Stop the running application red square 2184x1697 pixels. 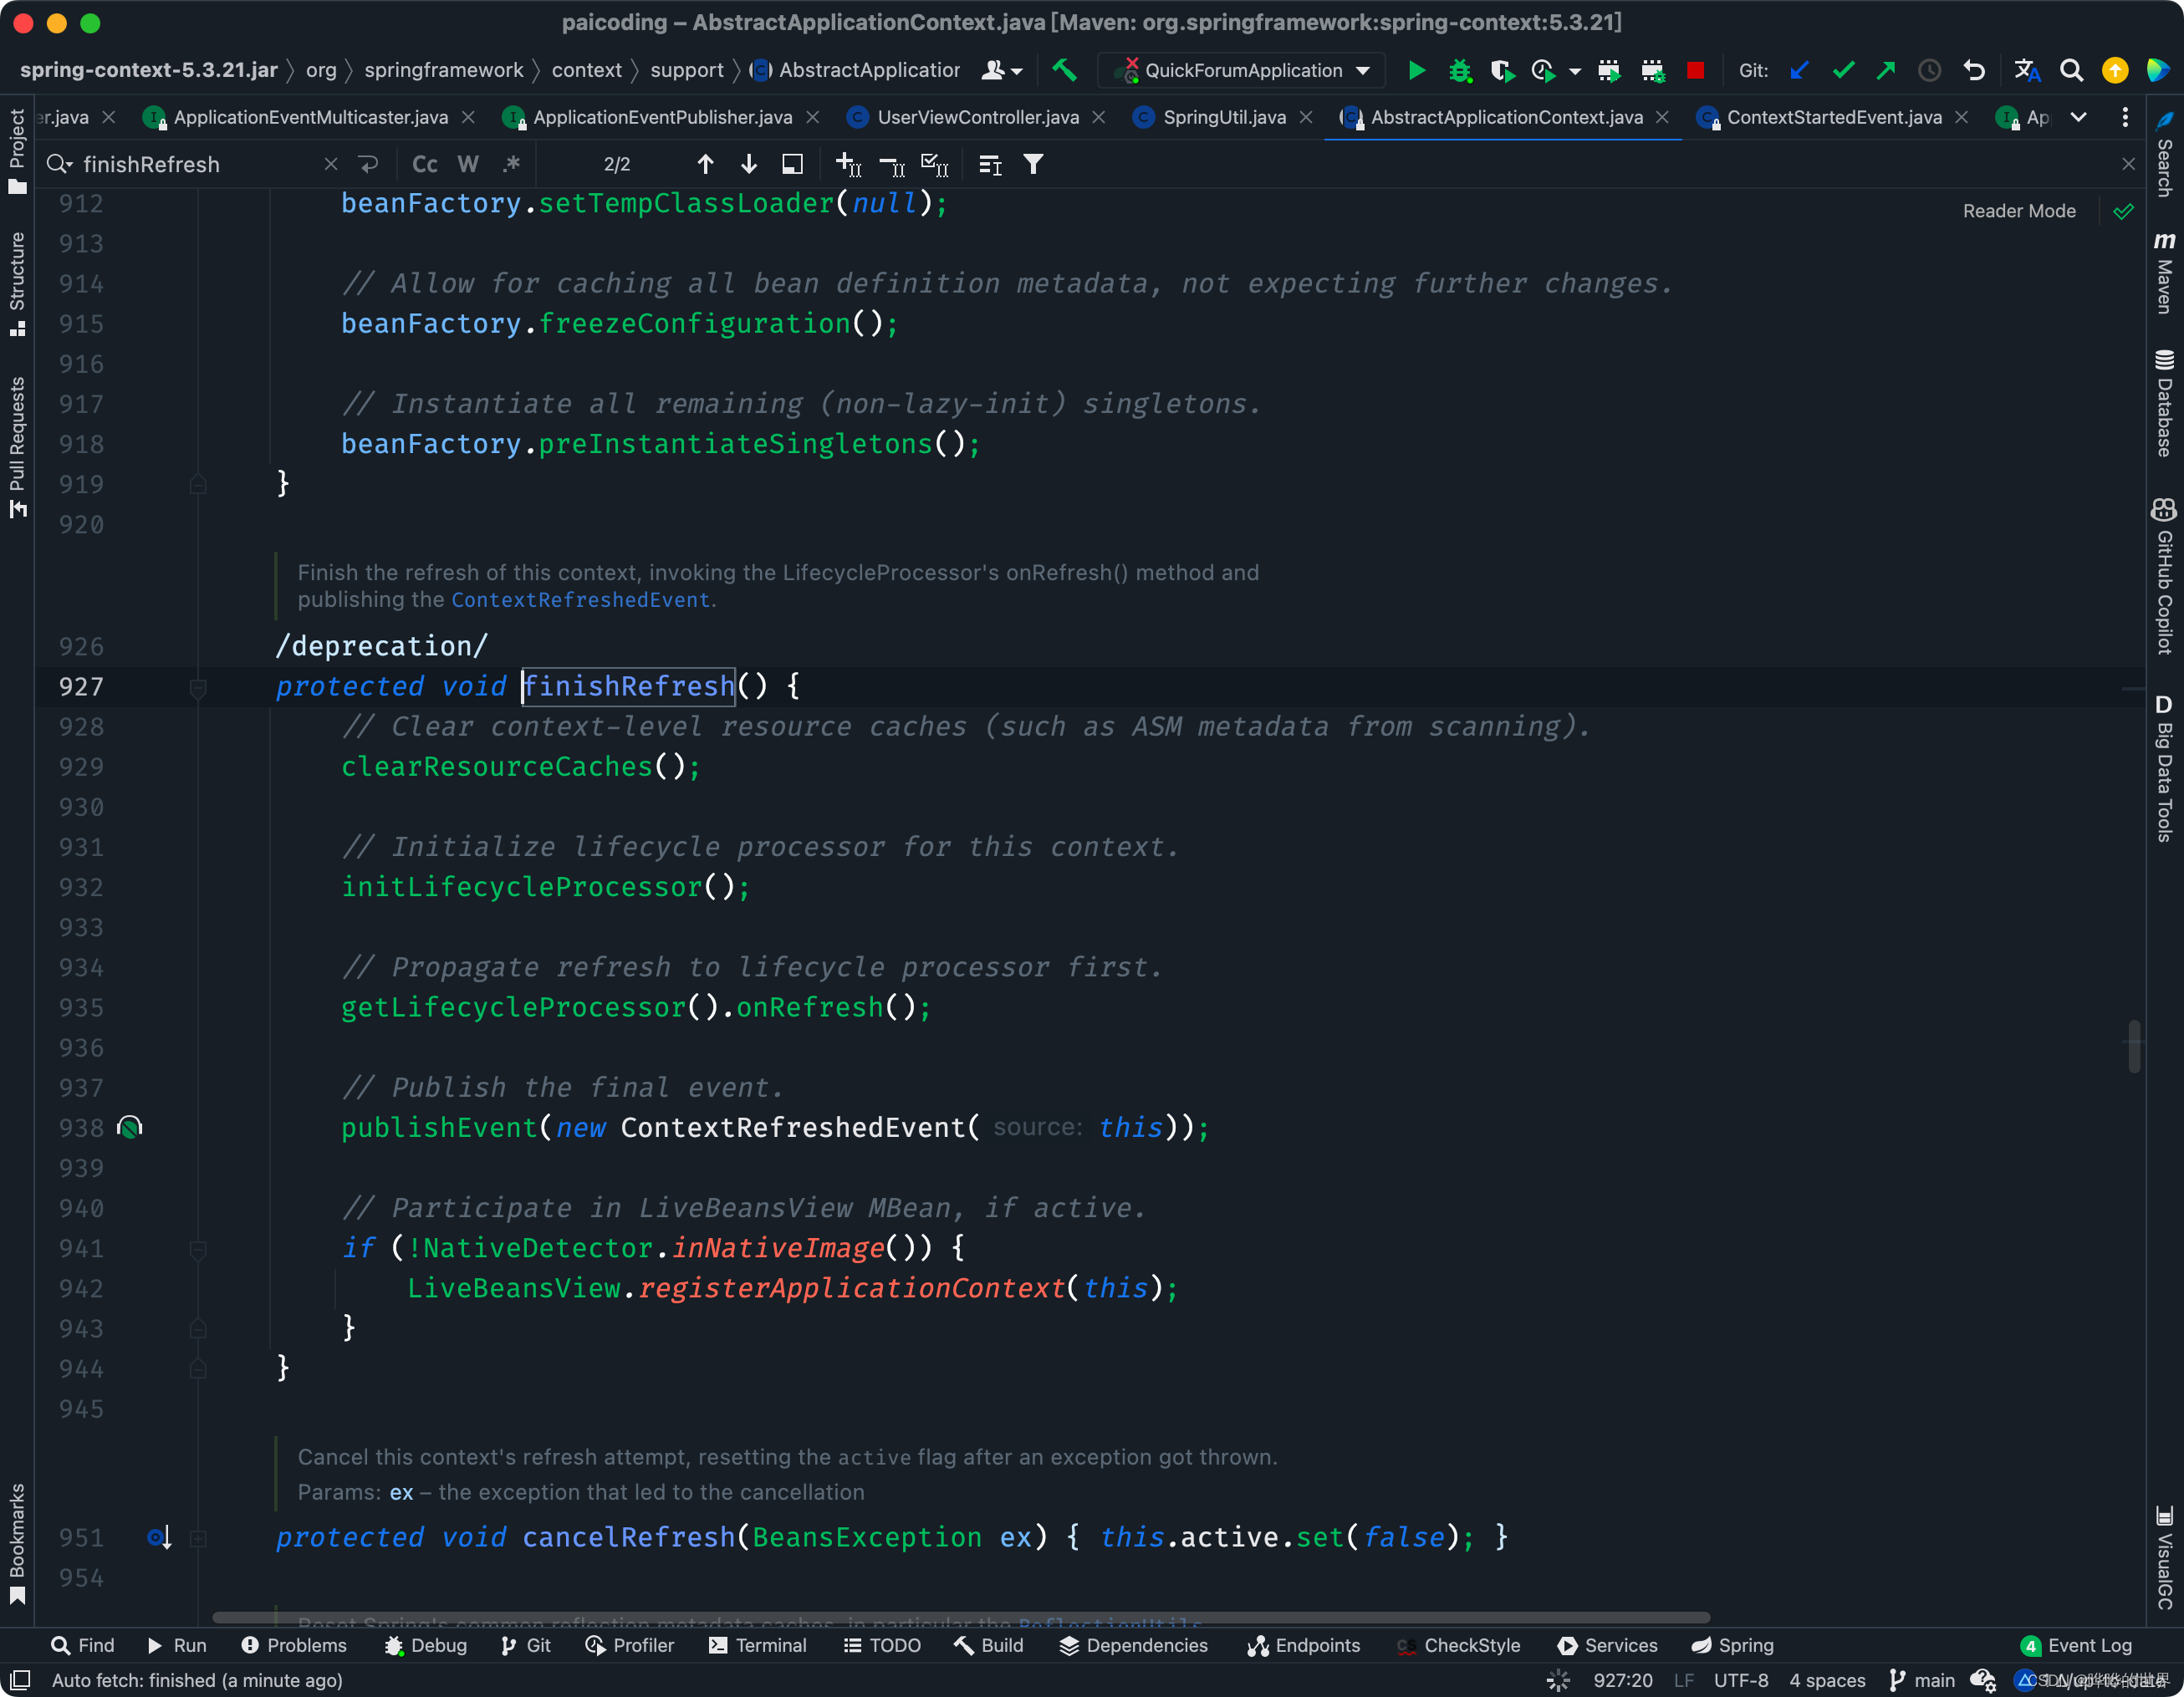click(x=1695, y=70)
